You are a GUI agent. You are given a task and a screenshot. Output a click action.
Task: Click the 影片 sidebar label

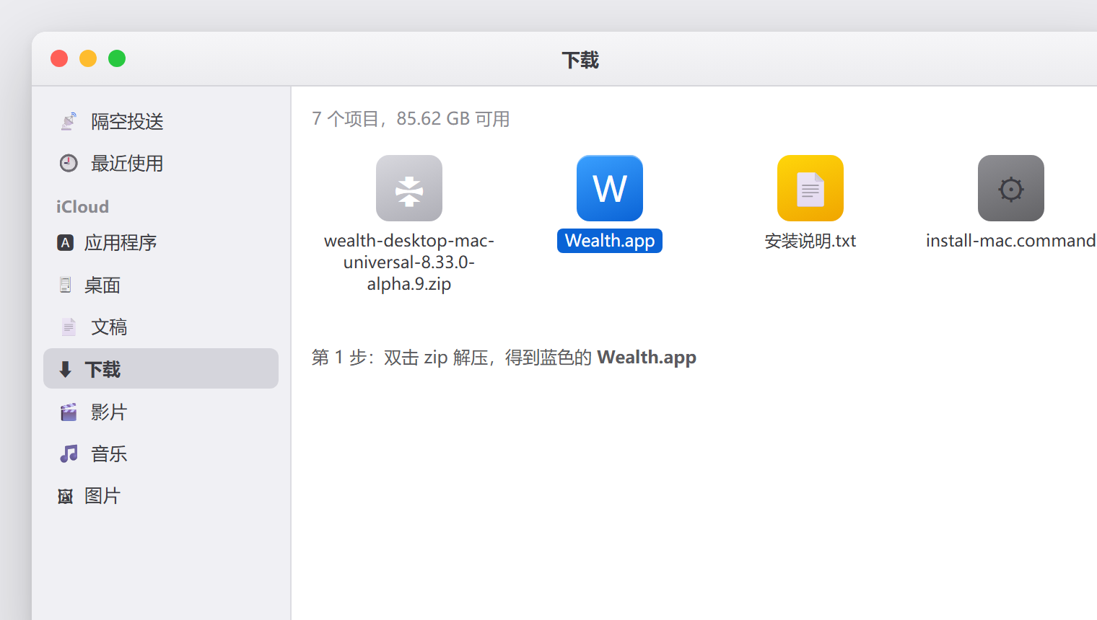coord(109,412)
